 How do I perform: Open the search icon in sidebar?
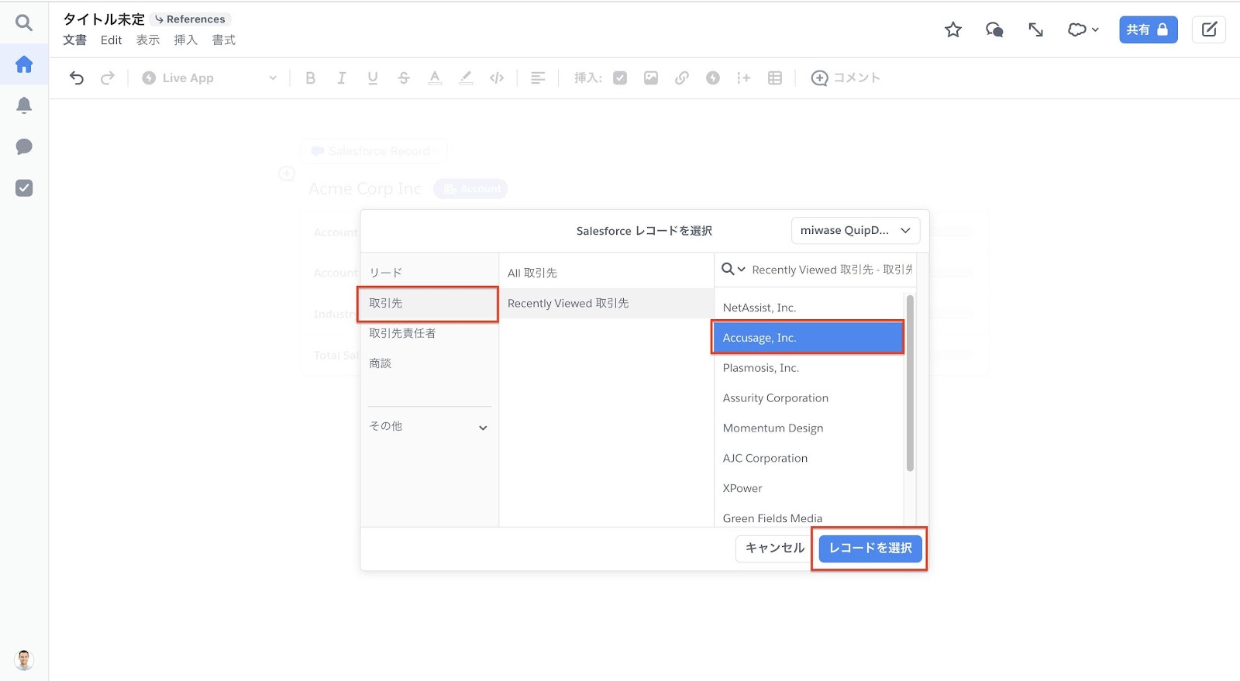pyautogui.click(x=24, y=22)
